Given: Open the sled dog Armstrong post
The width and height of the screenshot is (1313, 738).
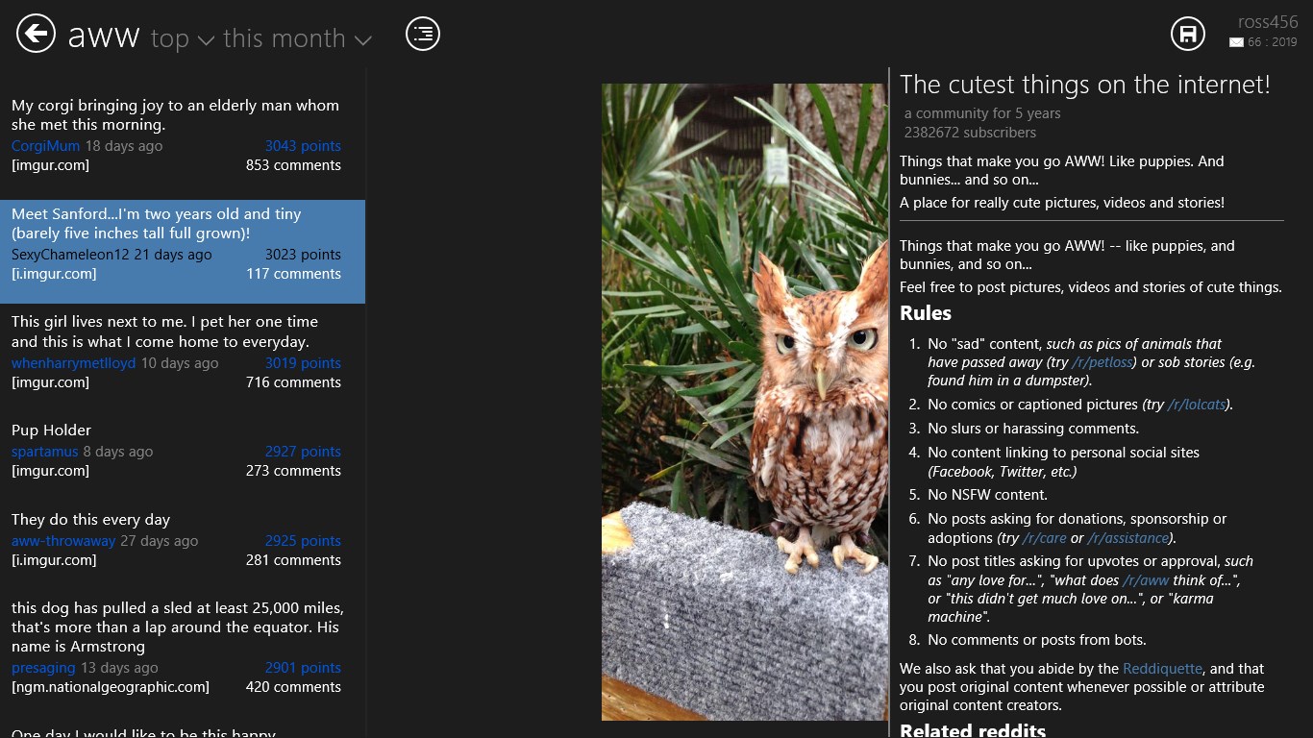Looking at the screenshot, I should click(x=177, y=627).
